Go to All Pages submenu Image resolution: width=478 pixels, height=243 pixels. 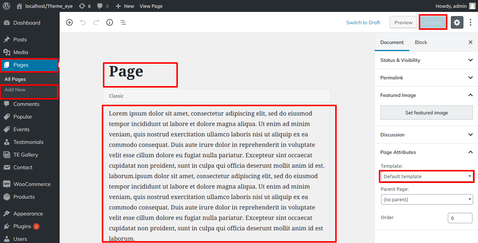coord(15,79)
